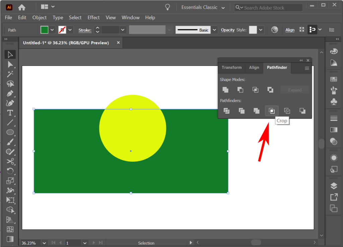
Task: Apply the Unite shape mode
Action: pos(225,90)
